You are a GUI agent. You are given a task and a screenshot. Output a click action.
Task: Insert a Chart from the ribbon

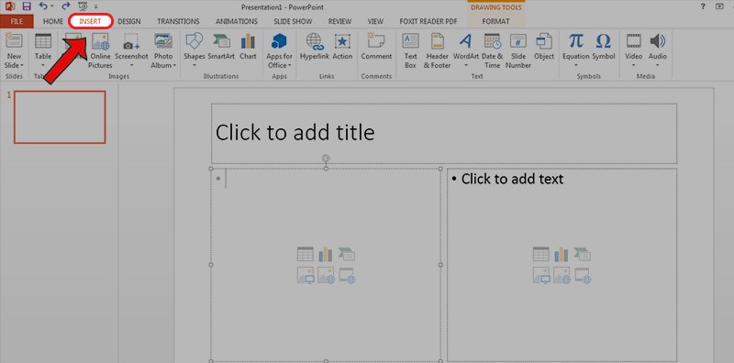(x=248, y=47)
